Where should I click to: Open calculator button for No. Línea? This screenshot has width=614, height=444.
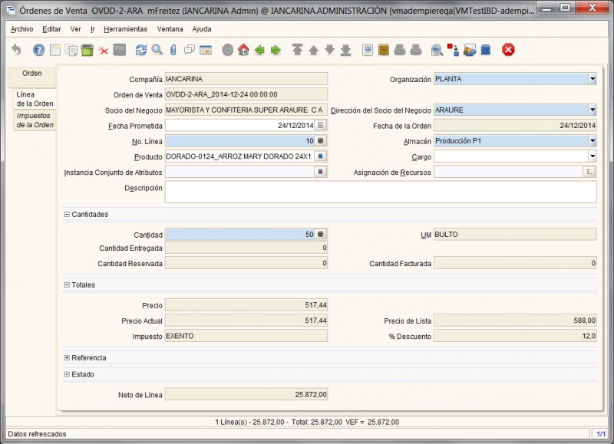[x=321, y=141]
